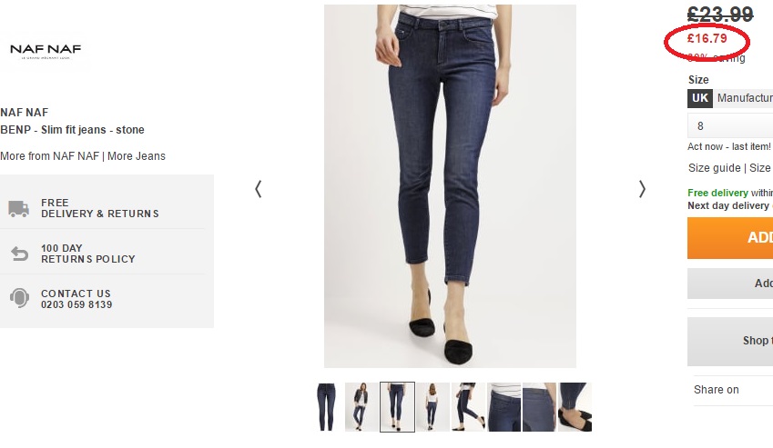The image size is (773, 448).
Task: Open the size 8 dropdown
Action: [730, 126]
